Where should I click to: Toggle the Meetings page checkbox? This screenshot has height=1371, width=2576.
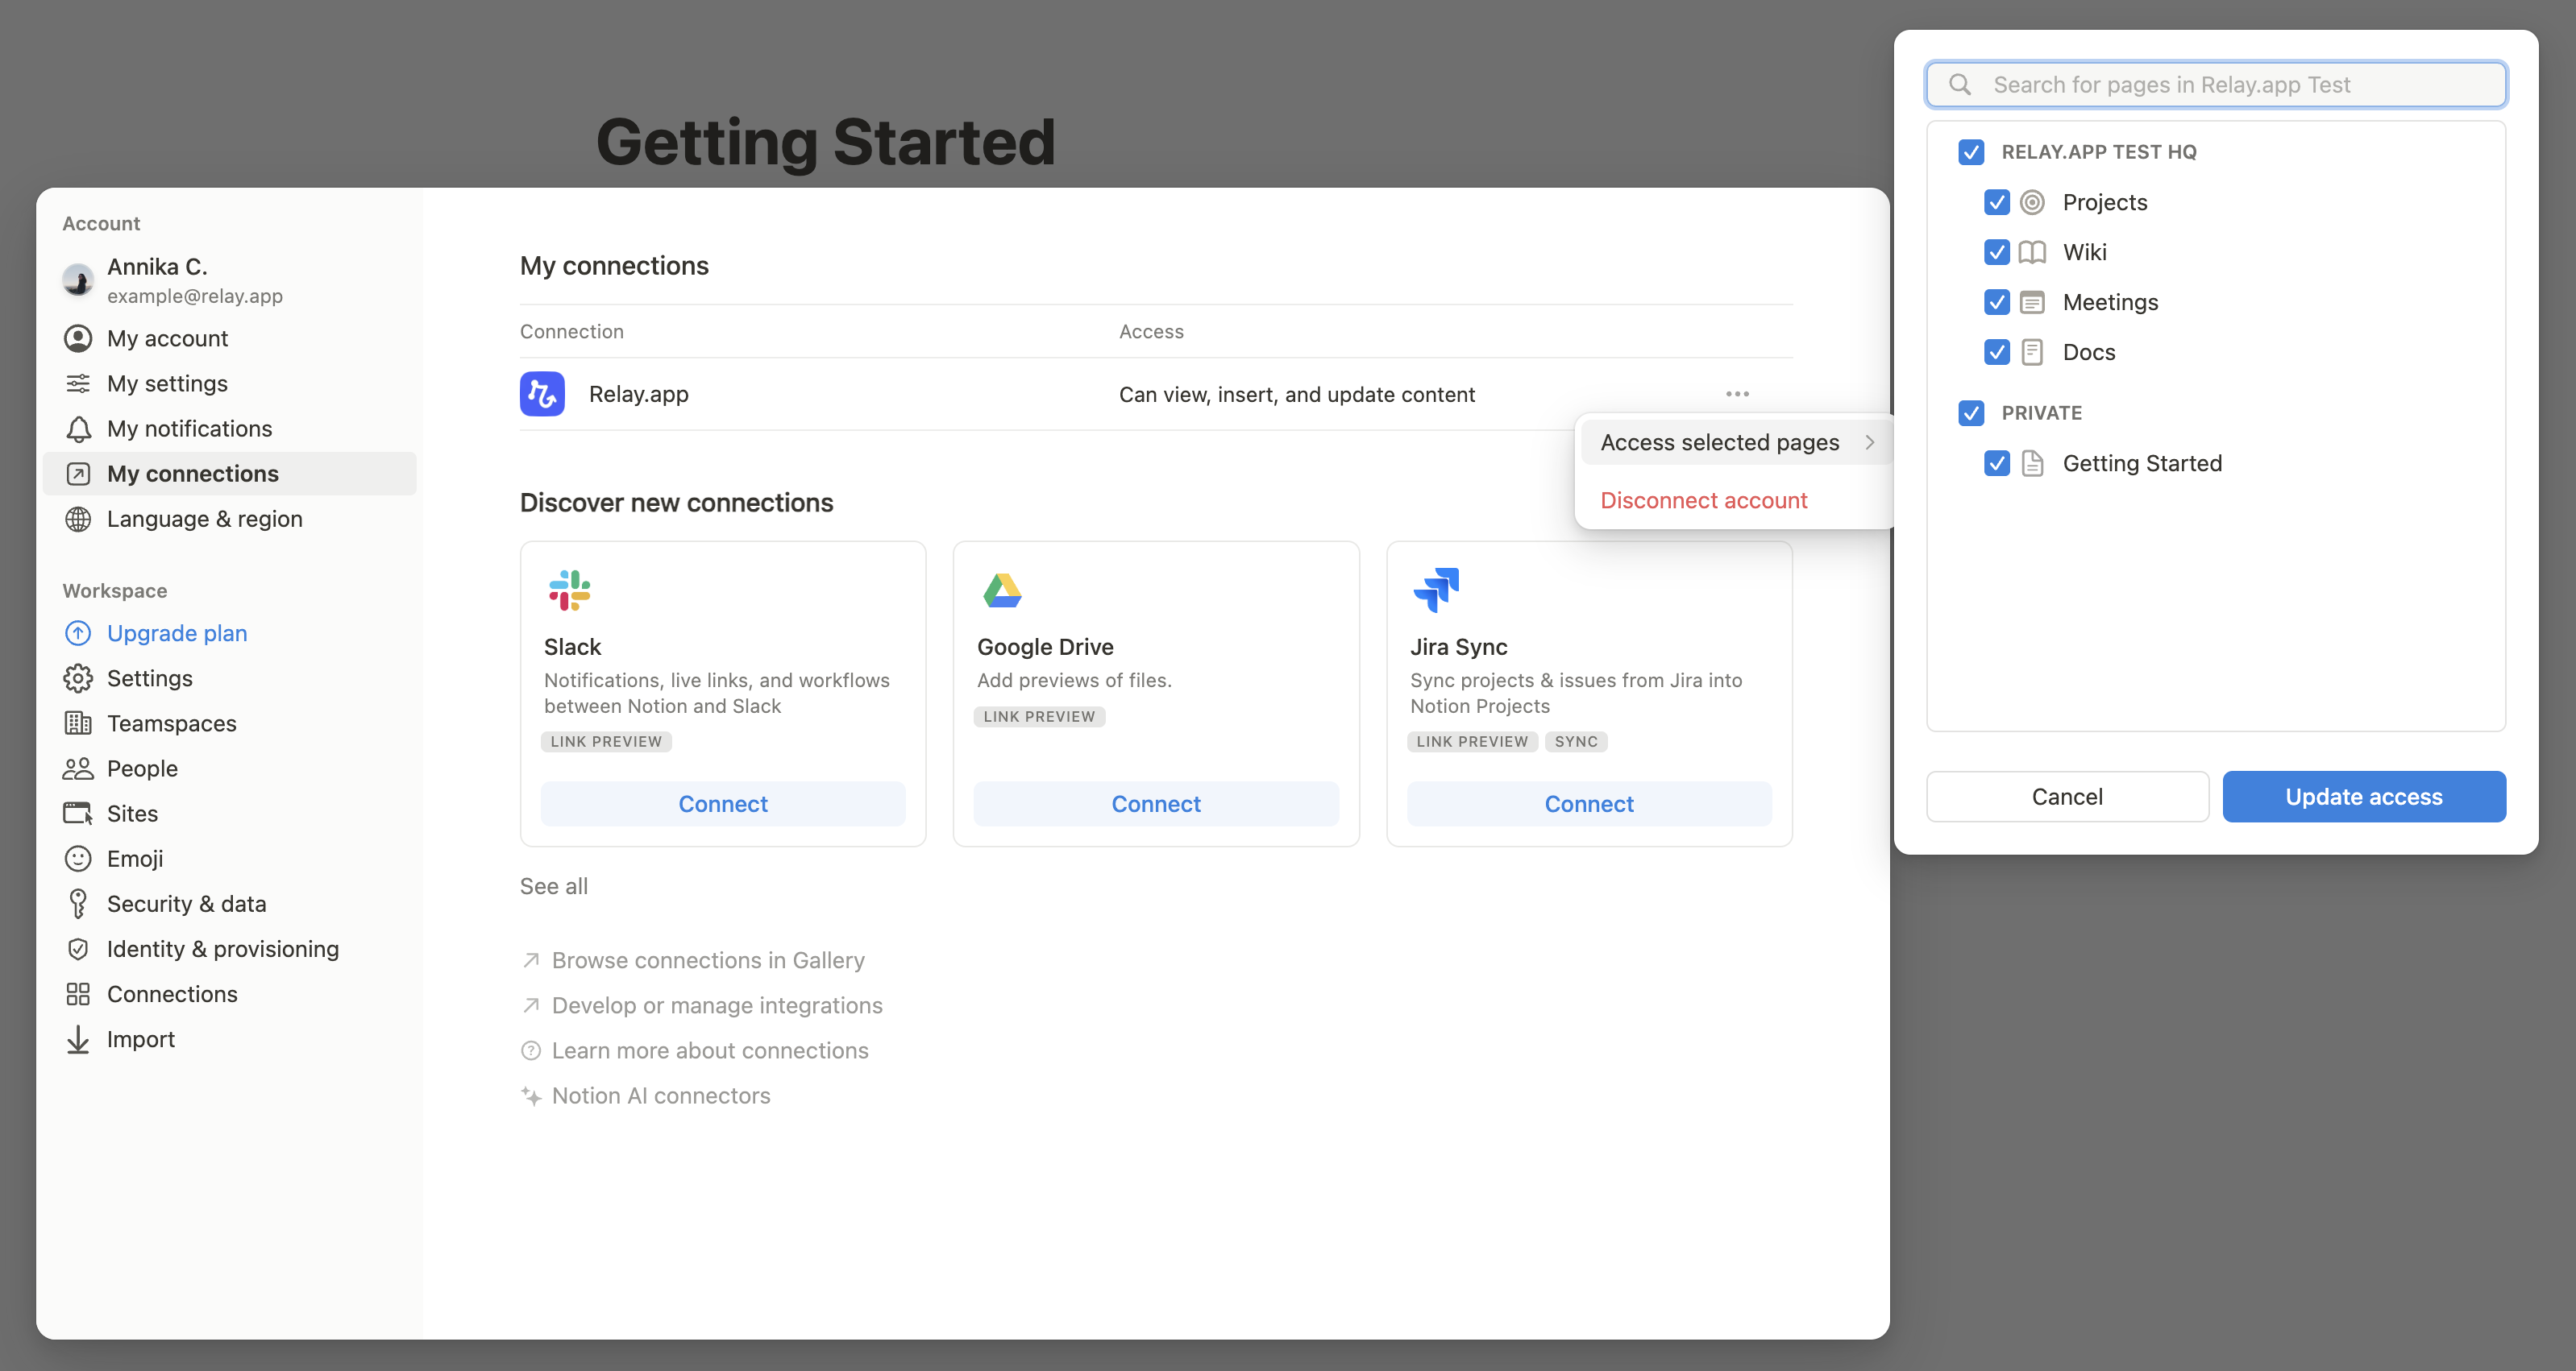click(1996, 302)
